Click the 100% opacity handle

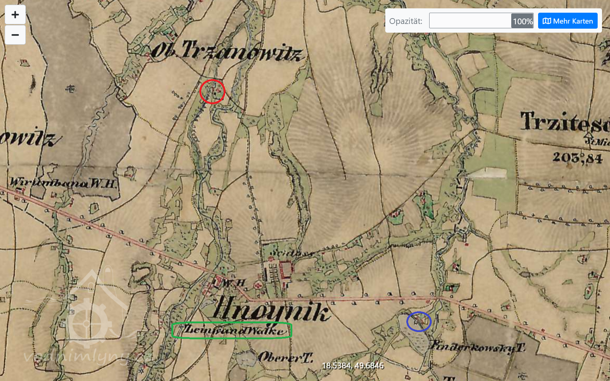click(x=522, y=21)
